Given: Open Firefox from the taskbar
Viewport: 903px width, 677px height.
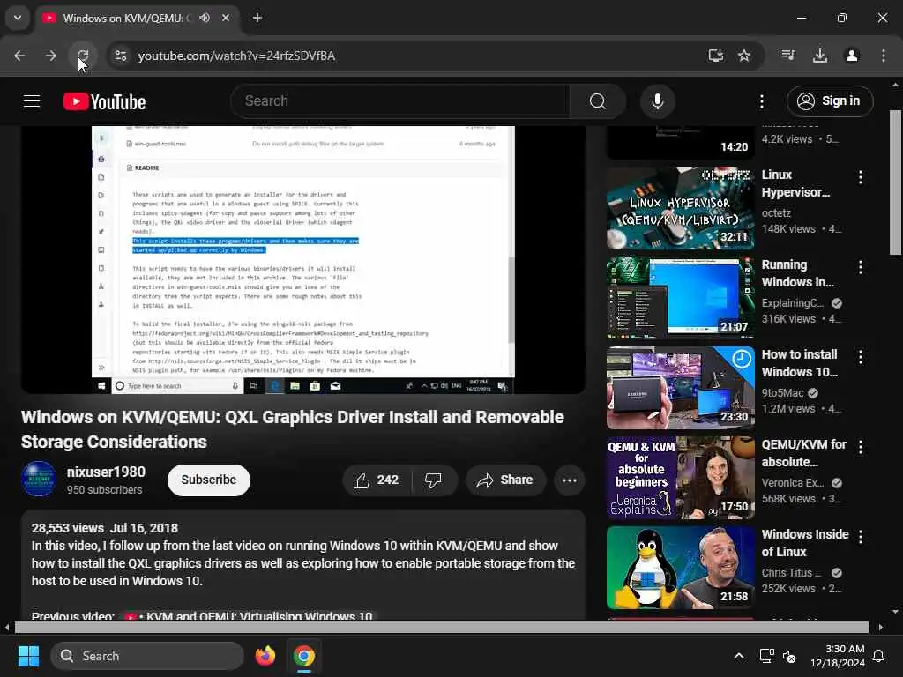Looking at the screenshot, I should tap(265, 656).
